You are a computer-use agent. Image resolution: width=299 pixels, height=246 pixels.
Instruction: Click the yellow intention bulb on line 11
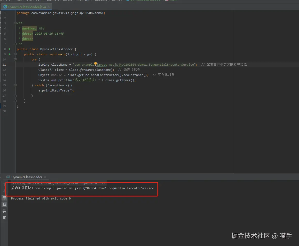96,63
